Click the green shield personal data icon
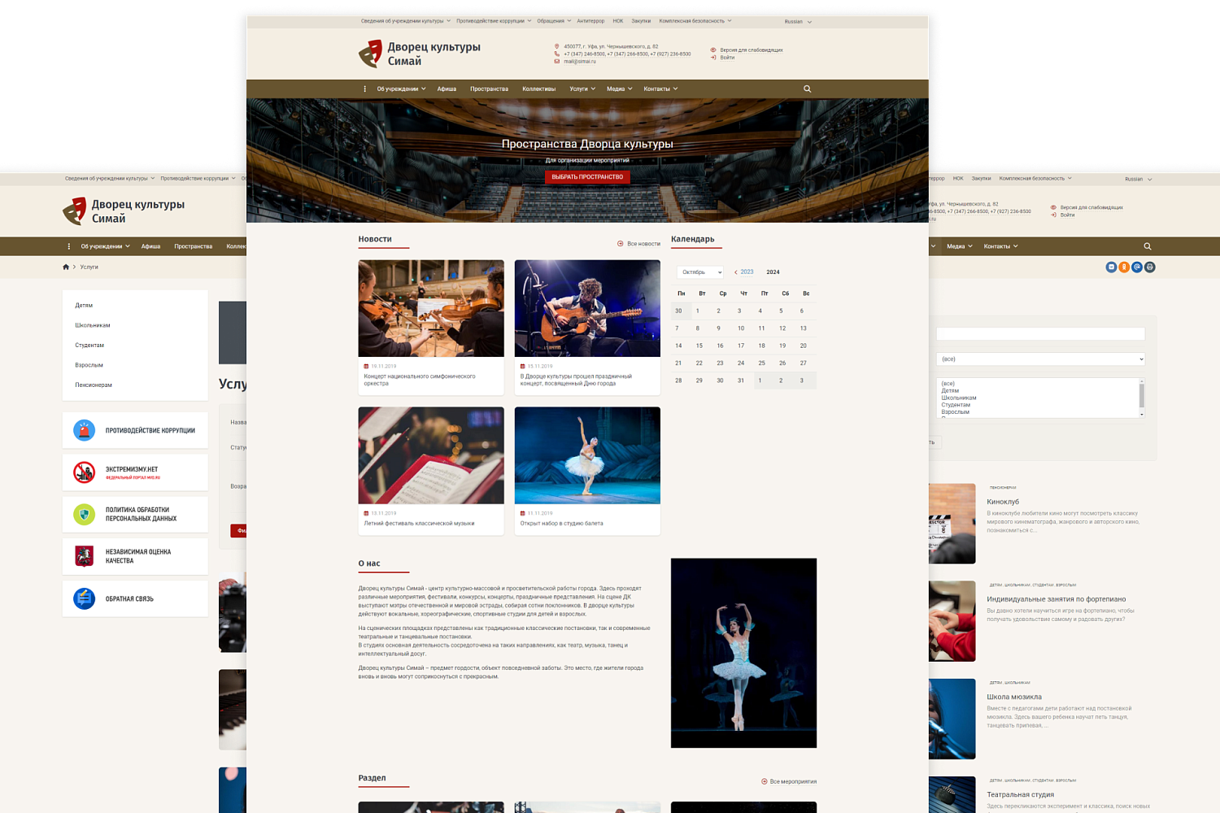This screenshot has height=813, width=1220. tap(84, 514)
